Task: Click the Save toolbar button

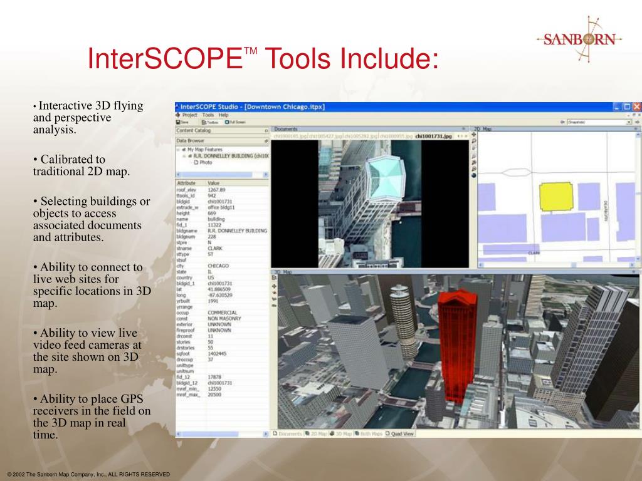Action: (x=182, y=122)
